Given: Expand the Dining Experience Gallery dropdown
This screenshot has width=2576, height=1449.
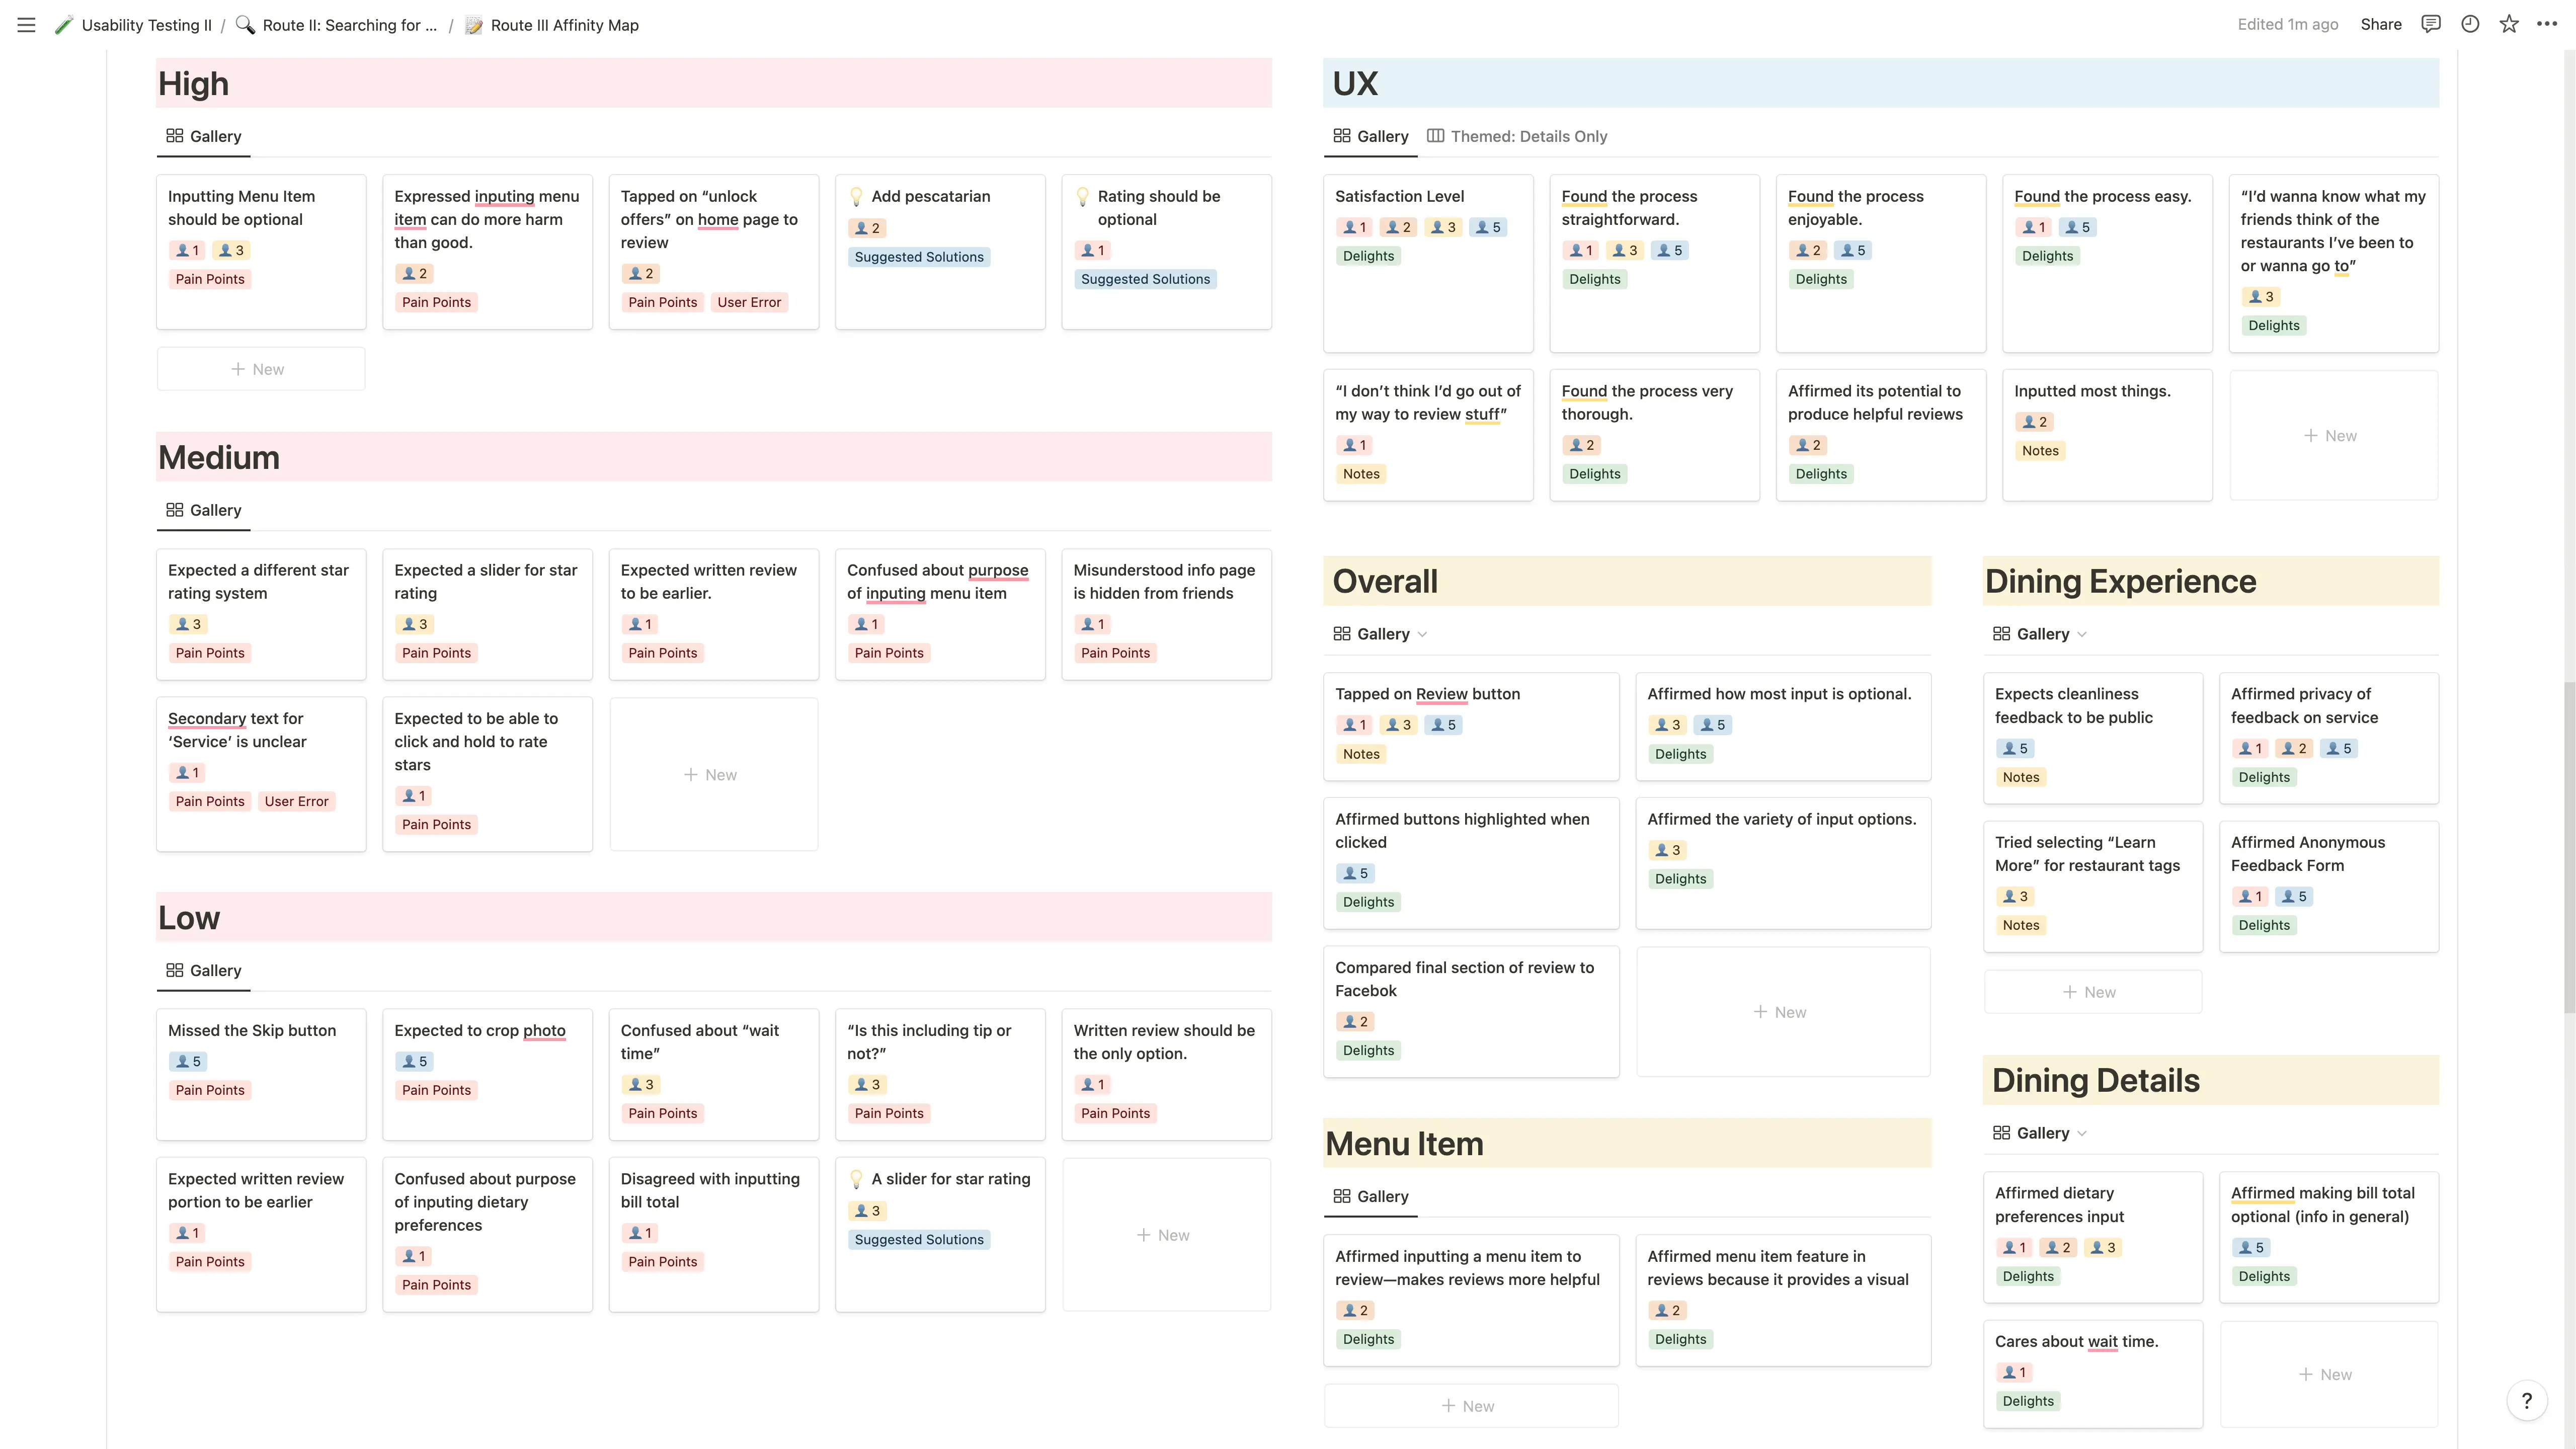Looking at the screenshot, I should pyautogui.click(x=2081, y=634).
